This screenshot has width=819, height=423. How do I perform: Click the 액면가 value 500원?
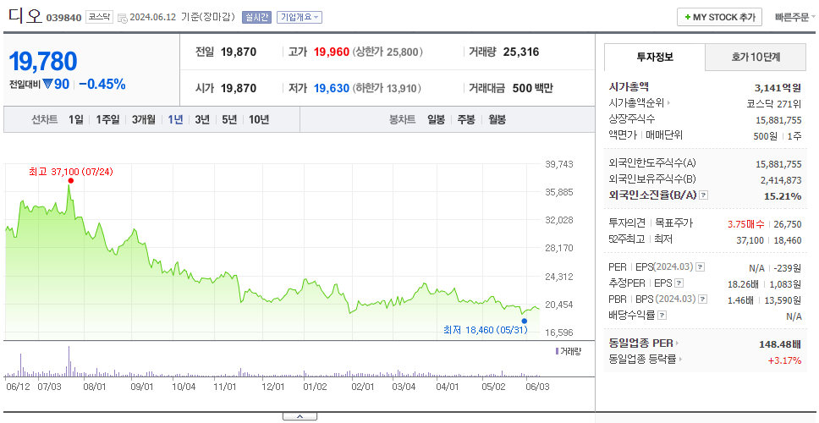point(766,135)
